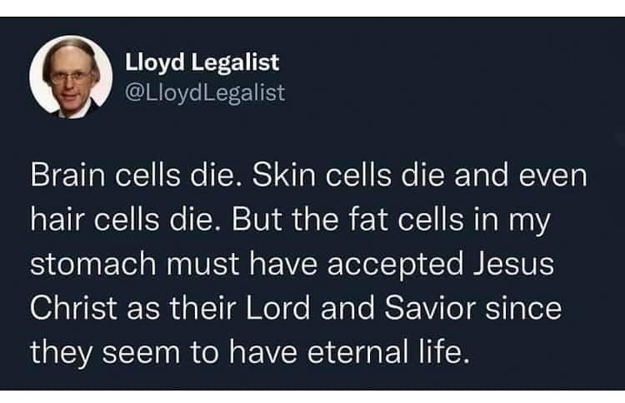Click the phrase "Brain cells die."
The width and height of the screenshot is (625, 403).
[x=132, y=176]
